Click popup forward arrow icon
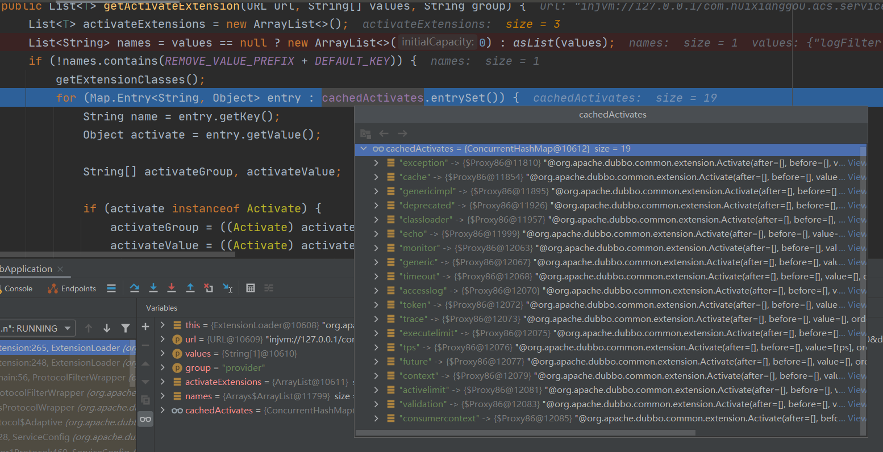This screenshot has width=883, height=452. point(402,133)
